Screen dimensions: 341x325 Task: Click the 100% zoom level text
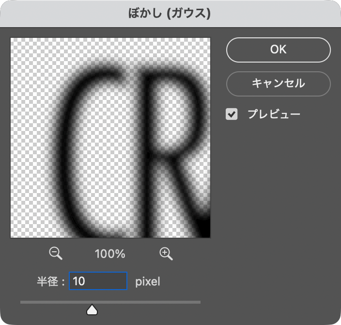[x=111, y=254]
